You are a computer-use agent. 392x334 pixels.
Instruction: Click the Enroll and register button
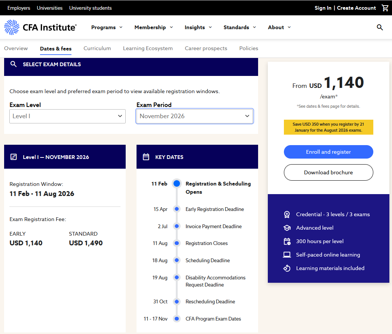pos(328,152)
